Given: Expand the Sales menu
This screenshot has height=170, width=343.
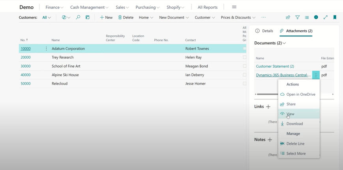Looking at the screenshot, I should tap(122, 7).
